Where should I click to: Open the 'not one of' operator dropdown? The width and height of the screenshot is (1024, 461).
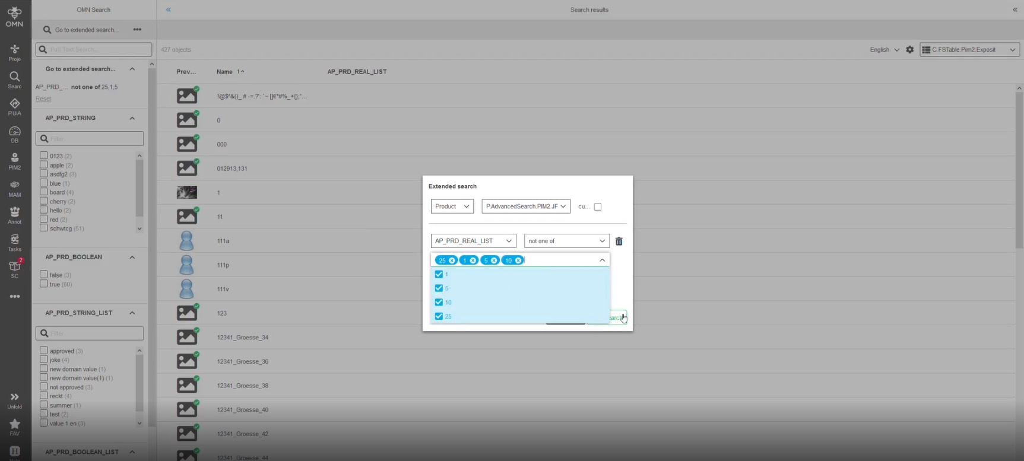pyautogui.click(x=566, y=241)
